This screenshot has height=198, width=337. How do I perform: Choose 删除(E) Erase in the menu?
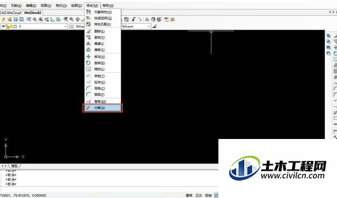point(102,31)
